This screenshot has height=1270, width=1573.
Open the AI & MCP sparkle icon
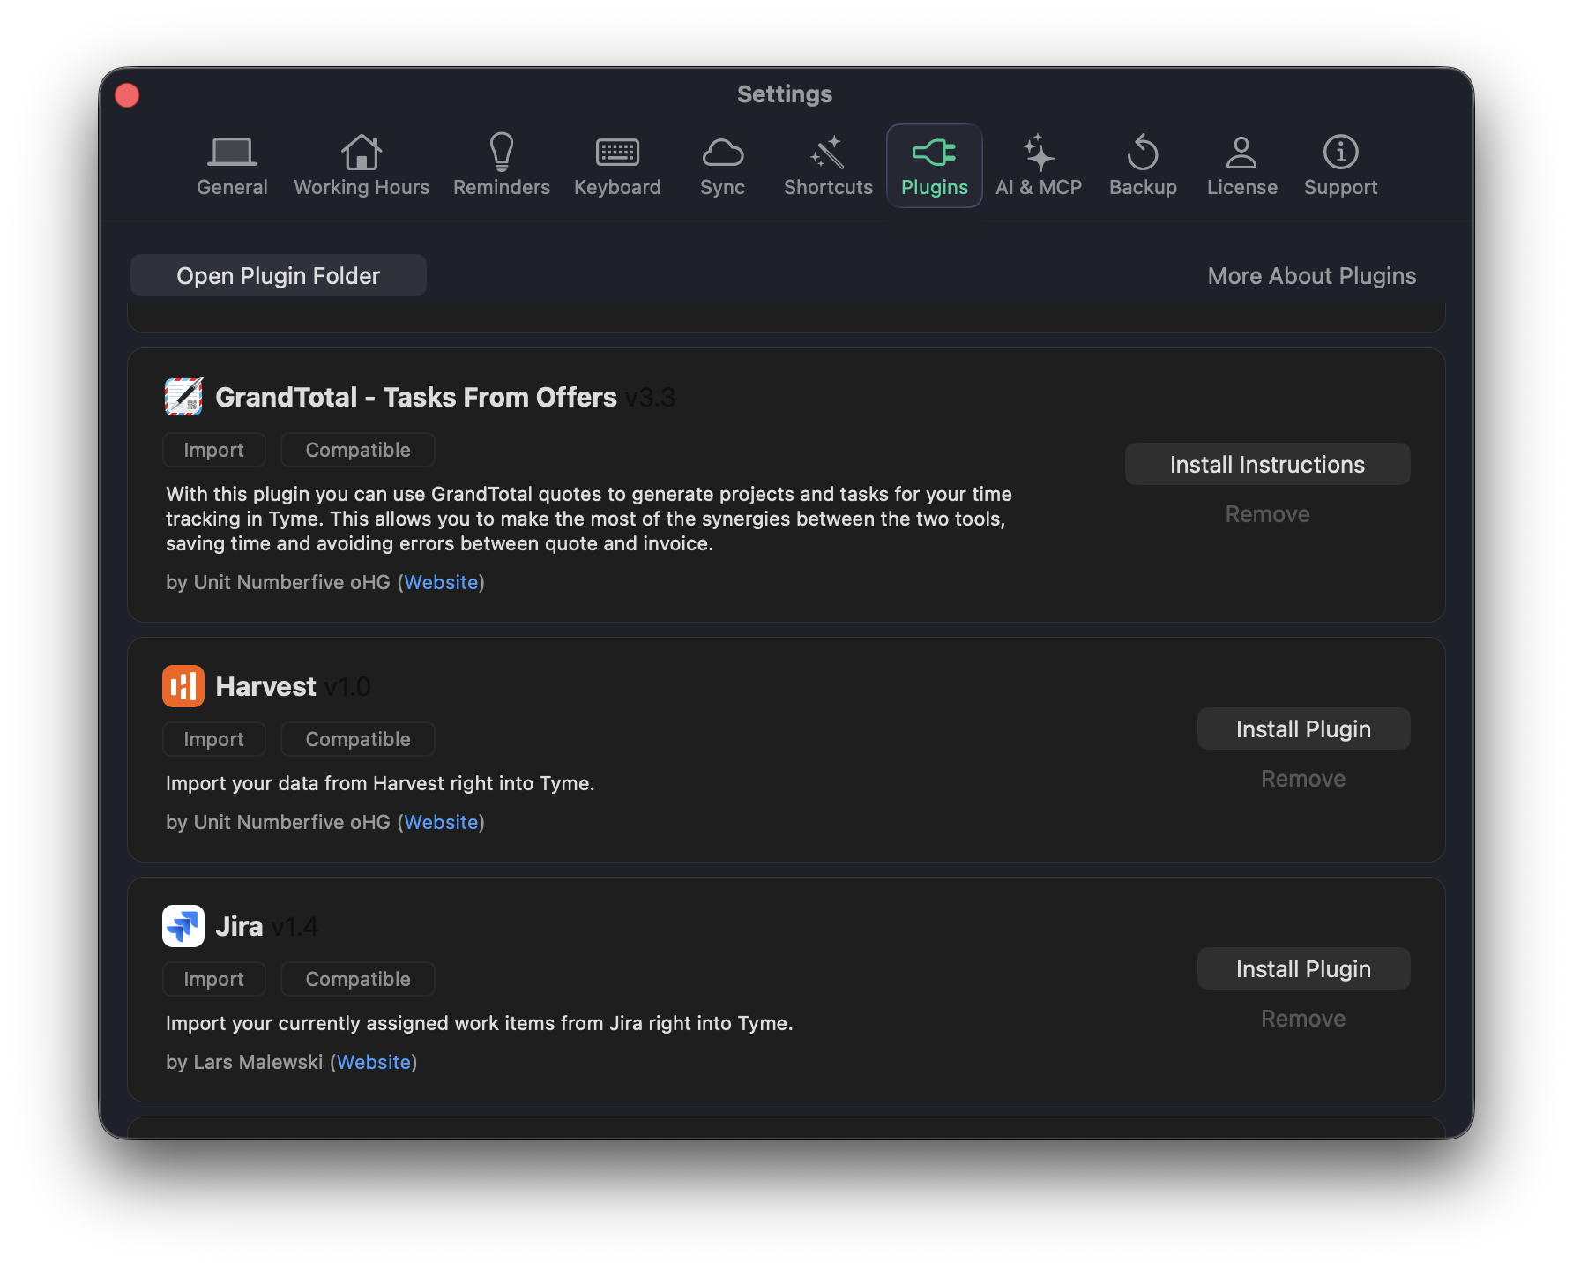pyautogui.click(x=1039, y=152)
